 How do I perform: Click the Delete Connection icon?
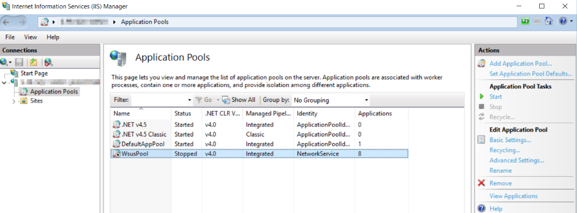point(48,62)
